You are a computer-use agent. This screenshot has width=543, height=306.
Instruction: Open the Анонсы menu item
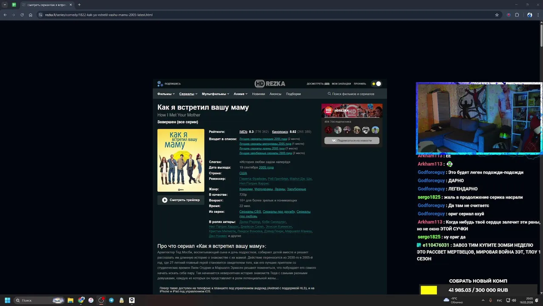point(275,94)
